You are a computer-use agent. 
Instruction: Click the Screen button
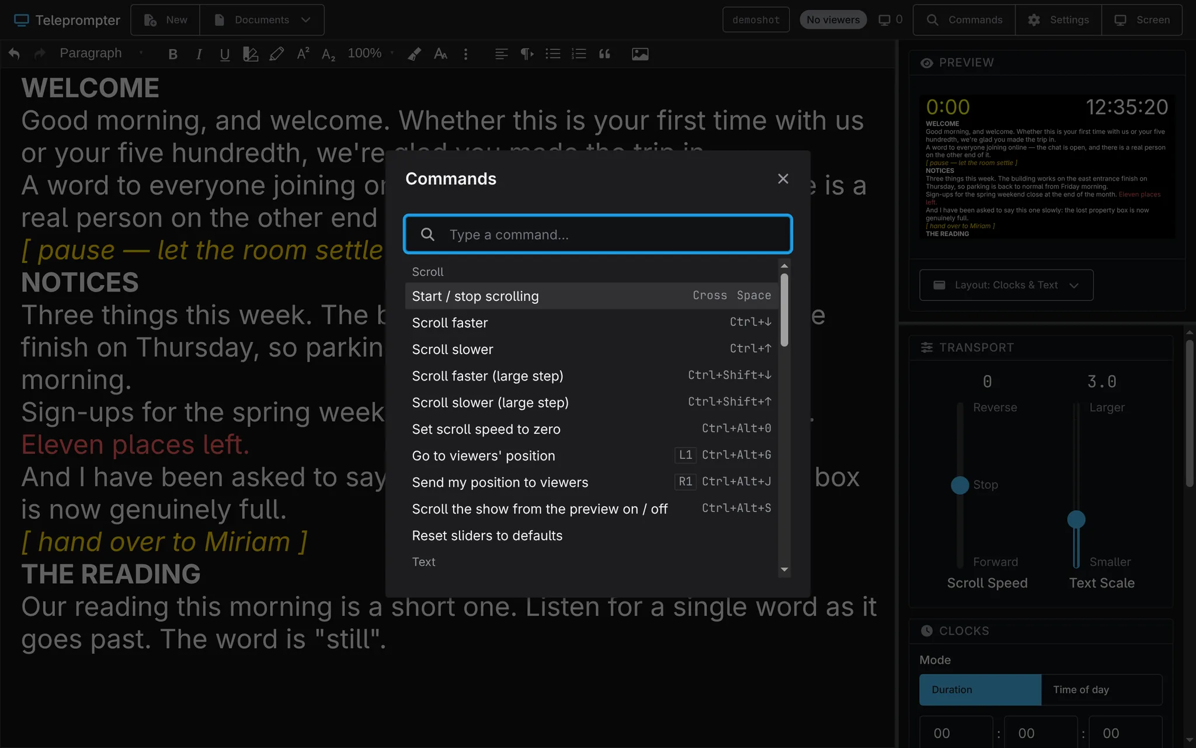pos(1142,20)
